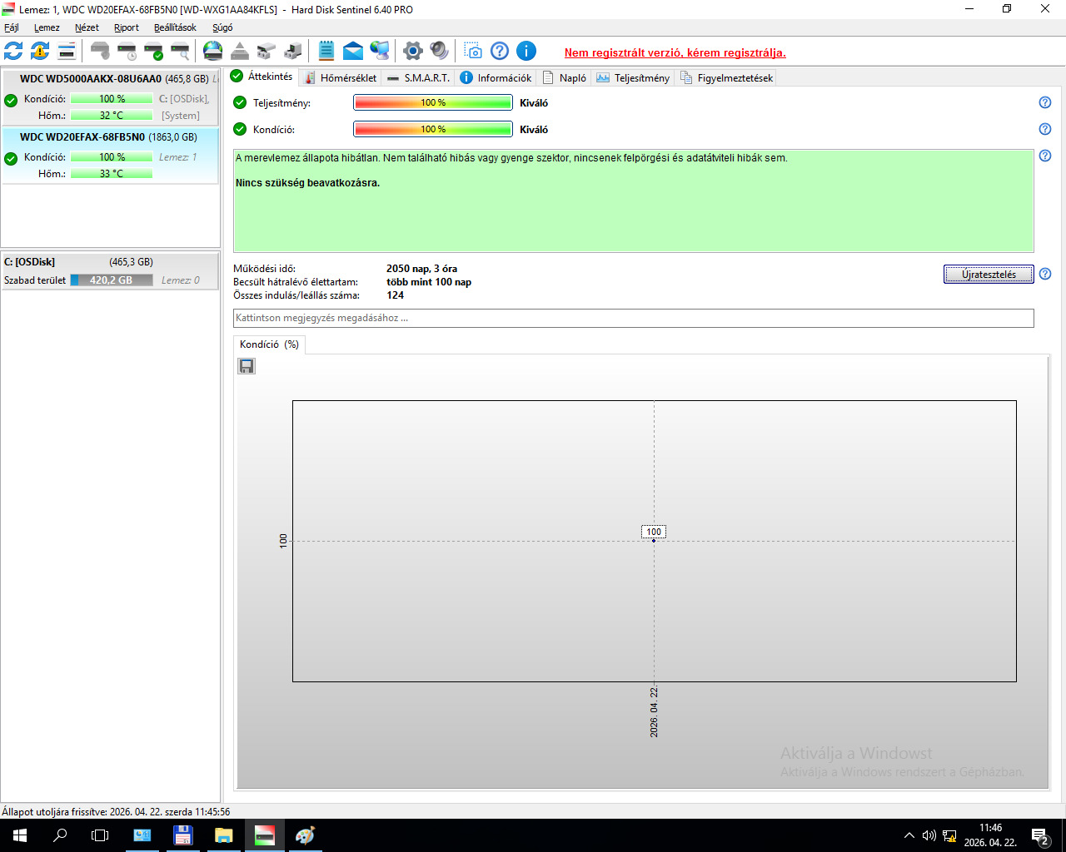This screenshot has width=1066, height=852.
Task: Open File Explorer from the taskbar
Action: 223,835
